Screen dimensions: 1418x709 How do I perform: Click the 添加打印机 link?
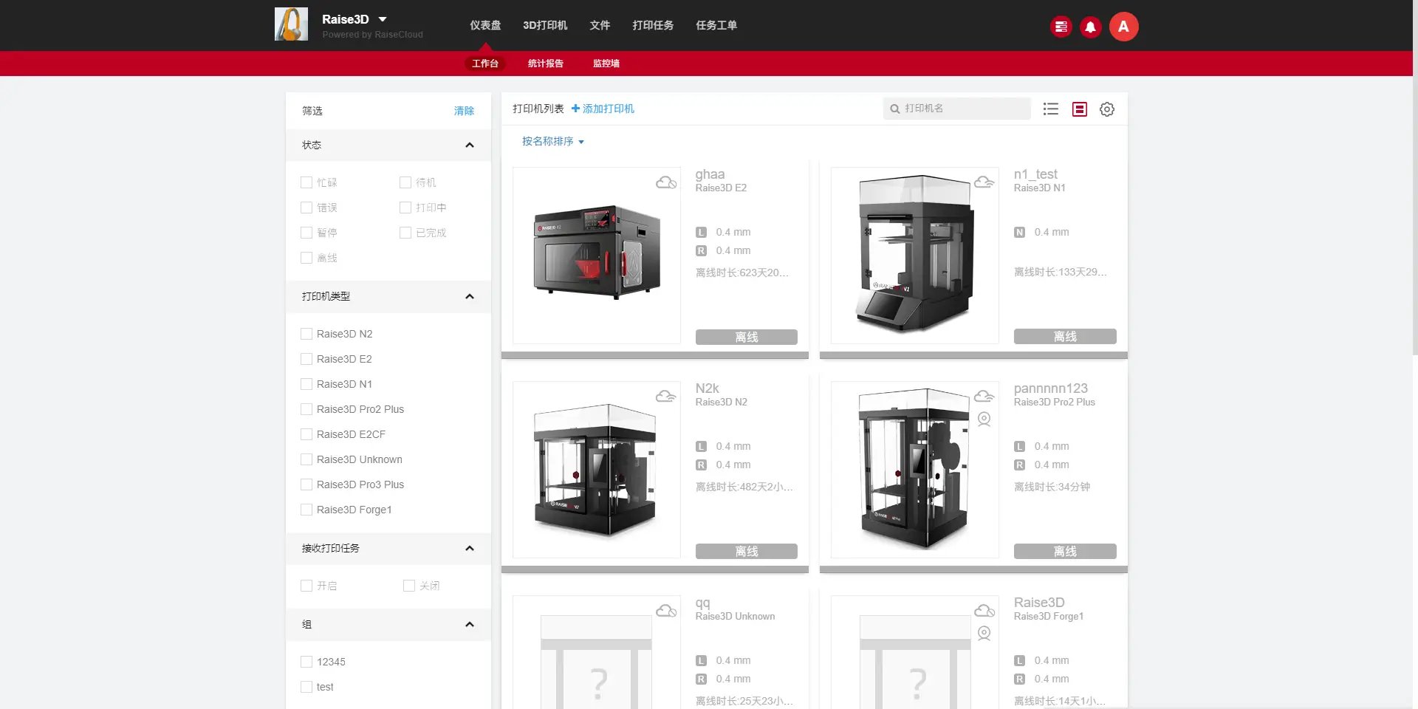603,109
